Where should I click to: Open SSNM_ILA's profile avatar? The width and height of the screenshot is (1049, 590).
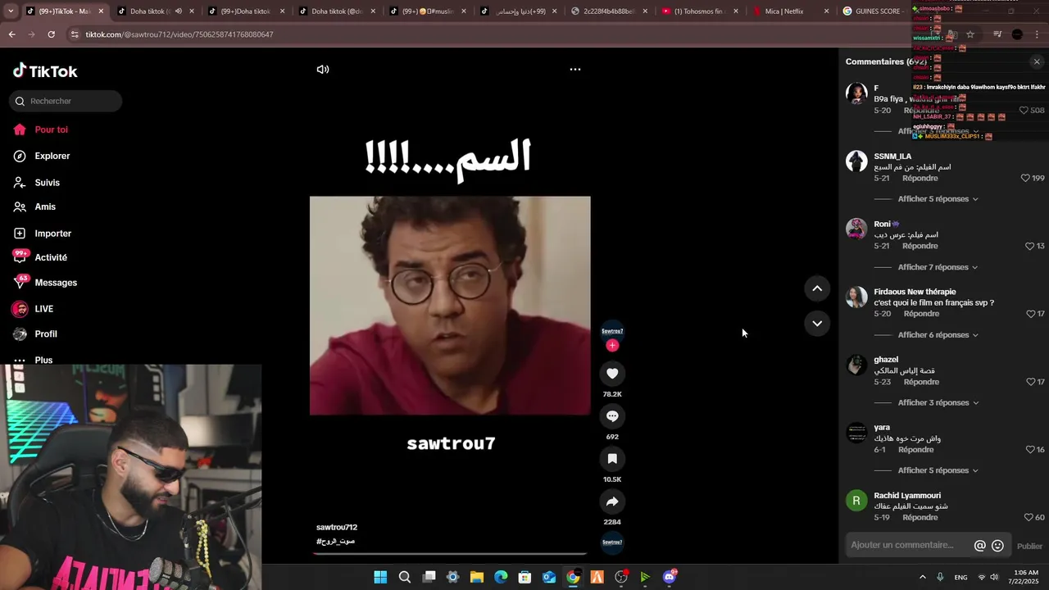click(856, 161)
